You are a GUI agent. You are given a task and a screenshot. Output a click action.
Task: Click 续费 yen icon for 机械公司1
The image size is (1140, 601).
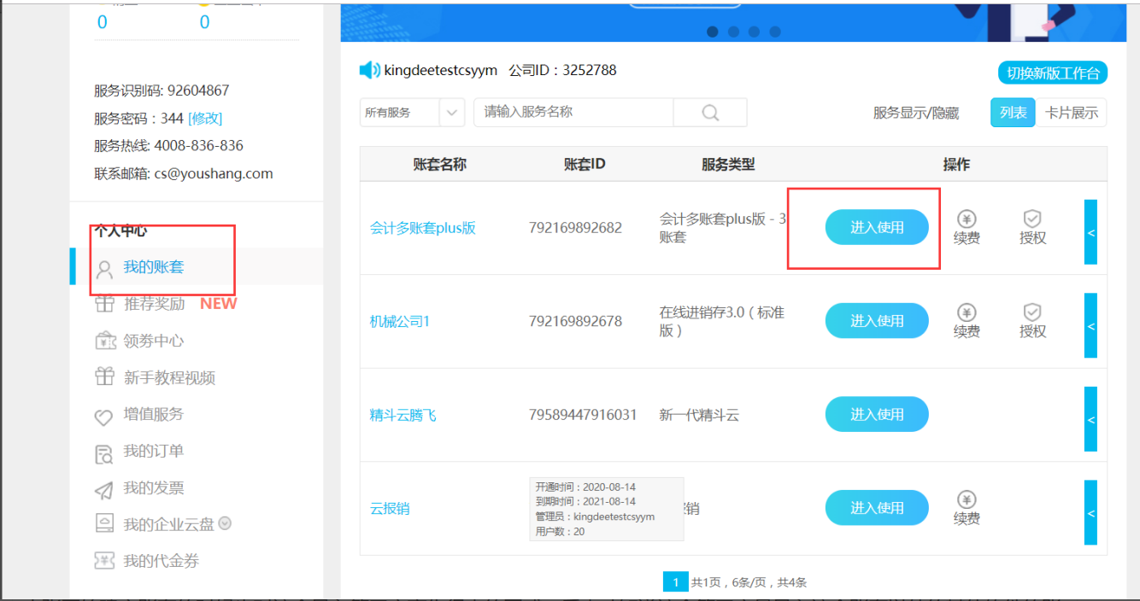(967, 312)
